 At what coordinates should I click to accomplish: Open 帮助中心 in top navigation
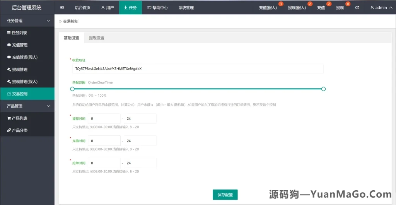158,8
